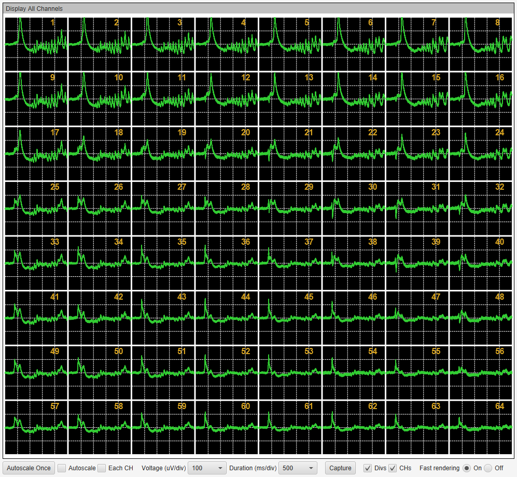517x477 pixels.
Task: Select channel 19 waveform panel
Action: coord(163,153)
